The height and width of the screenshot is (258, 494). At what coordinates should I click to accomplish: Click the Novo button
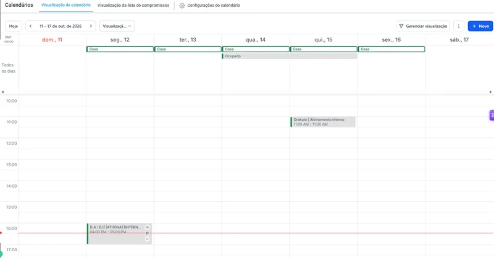click(480, 26)
